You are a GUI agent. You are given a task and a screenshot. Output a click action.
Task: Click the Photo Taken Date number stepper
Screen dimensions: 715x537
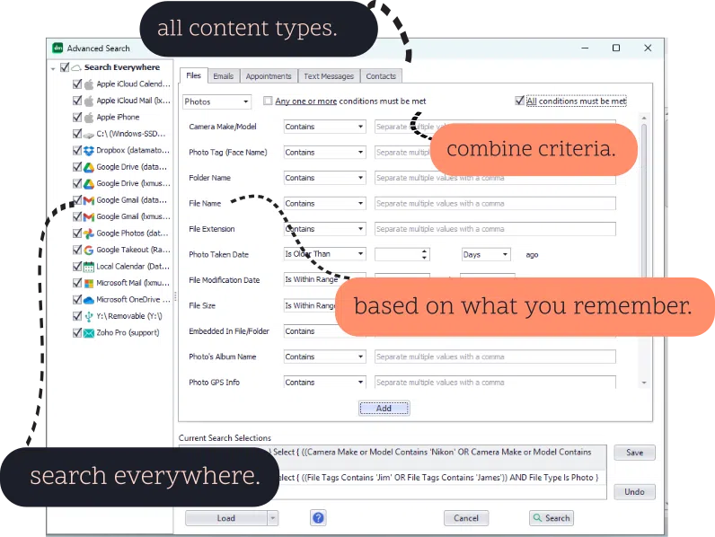click(x=425, y=254)
